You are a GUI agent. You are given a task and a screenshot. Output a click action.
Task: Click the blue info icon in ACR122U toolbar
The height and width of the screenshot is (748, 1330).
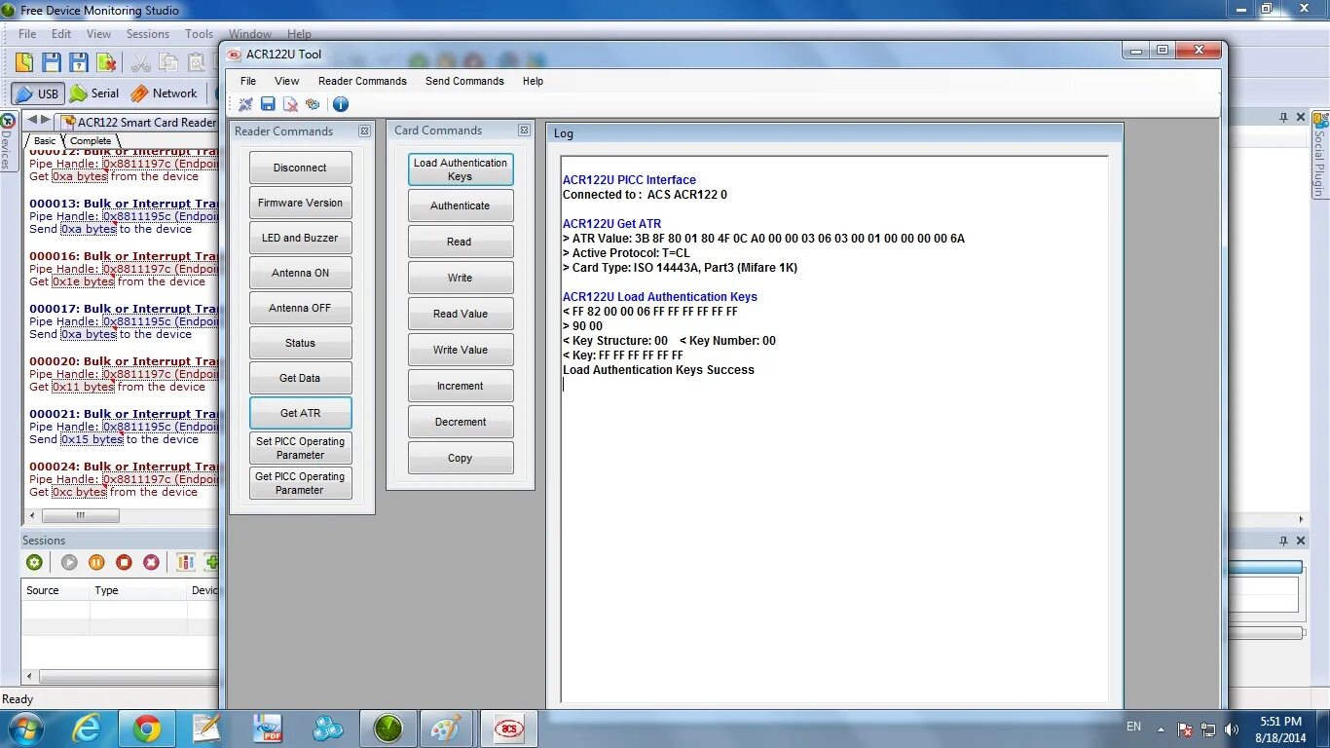tap(340, 104)
